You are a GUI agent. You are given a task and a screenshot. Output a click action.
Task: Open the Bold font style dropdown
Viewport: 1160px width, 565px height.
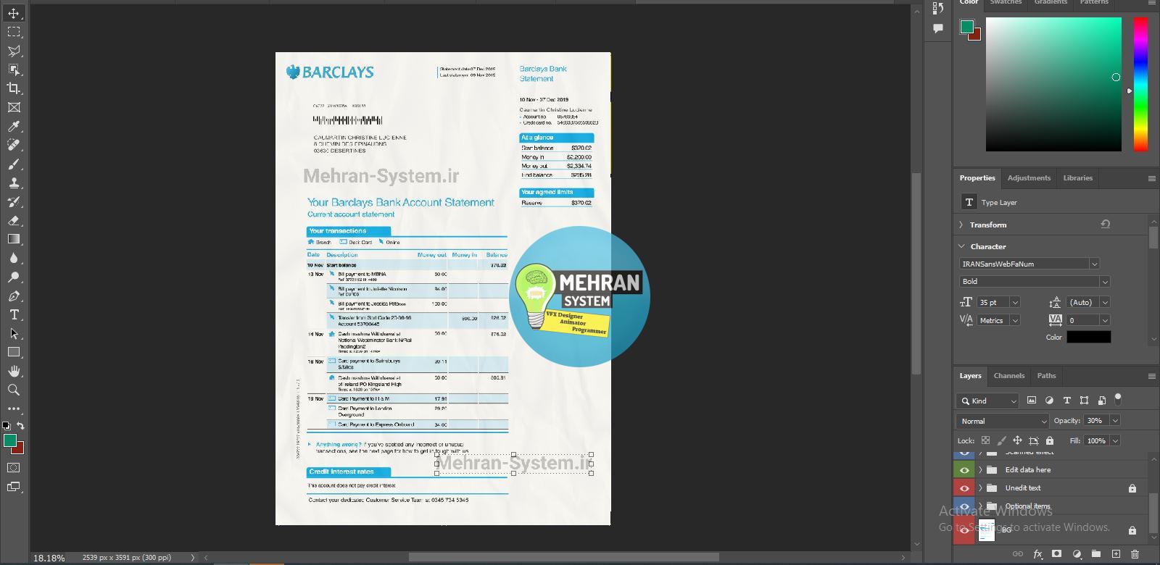[1104, 282]
